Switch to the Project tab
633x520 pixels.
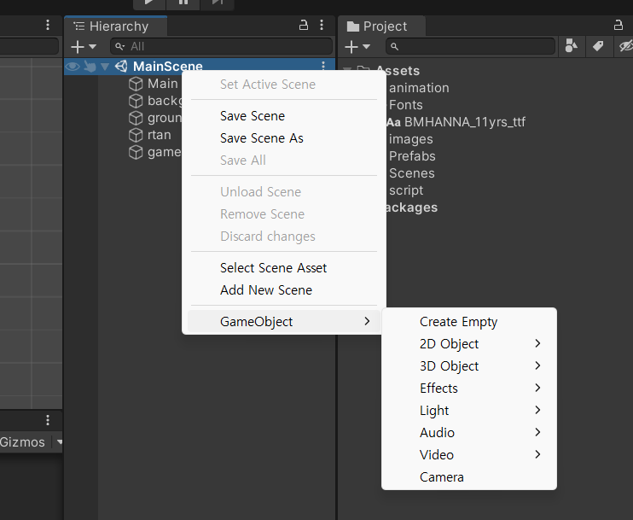(x=381, y=26)
